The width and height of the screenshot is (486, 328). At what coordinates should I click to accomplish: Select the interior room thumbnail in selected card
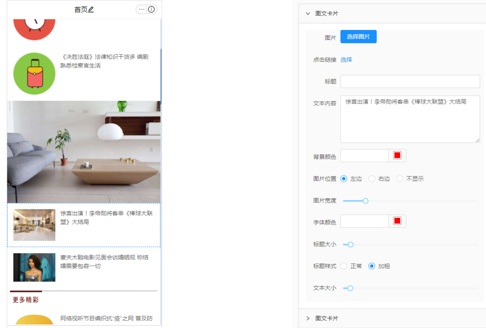coord(34,225)
